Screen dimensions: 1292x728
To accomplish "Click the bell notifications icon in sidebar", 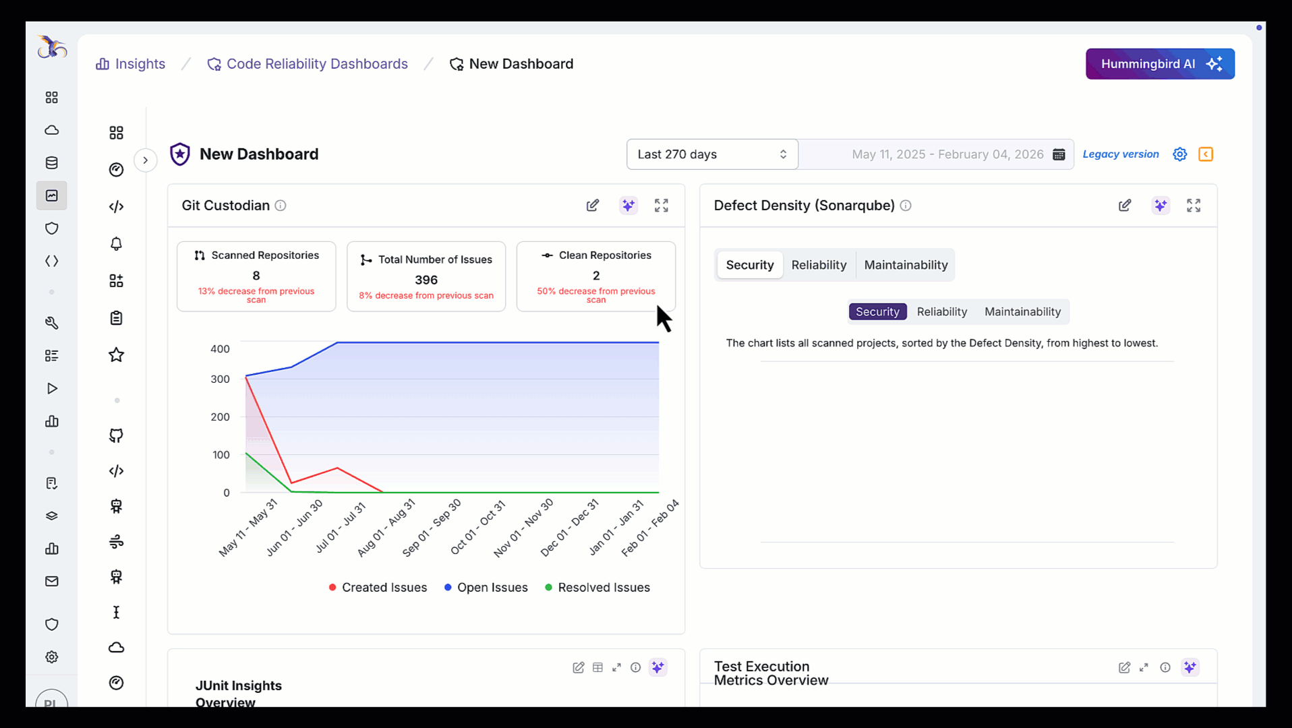I will (116, 244).
